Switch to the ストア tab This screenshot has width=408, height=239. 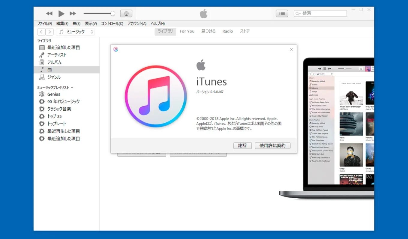[245, 31]
